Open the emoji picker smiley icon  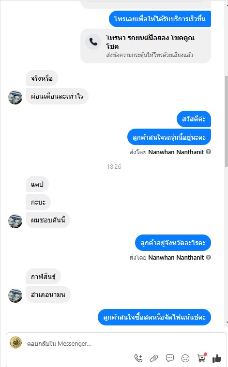[185, 358]
